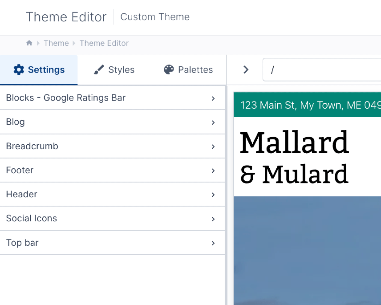Click the Theme Editor page title

point(66,17)
